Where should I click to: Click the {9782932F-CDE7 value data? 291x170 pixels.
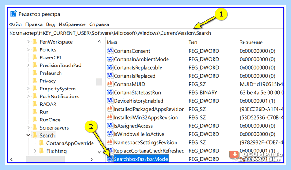pos(262,142)
